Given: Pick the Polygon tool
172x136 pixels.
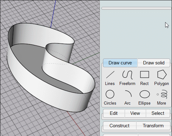Looking at the screenshot, I should pos(161,78).
